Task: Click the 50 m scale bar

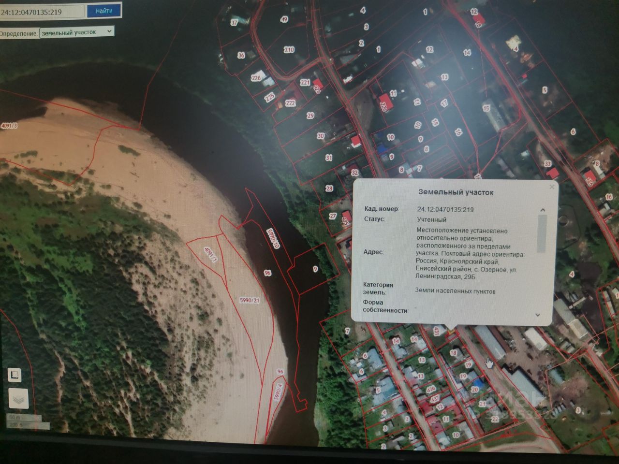Action: click(x=25, y=417)
